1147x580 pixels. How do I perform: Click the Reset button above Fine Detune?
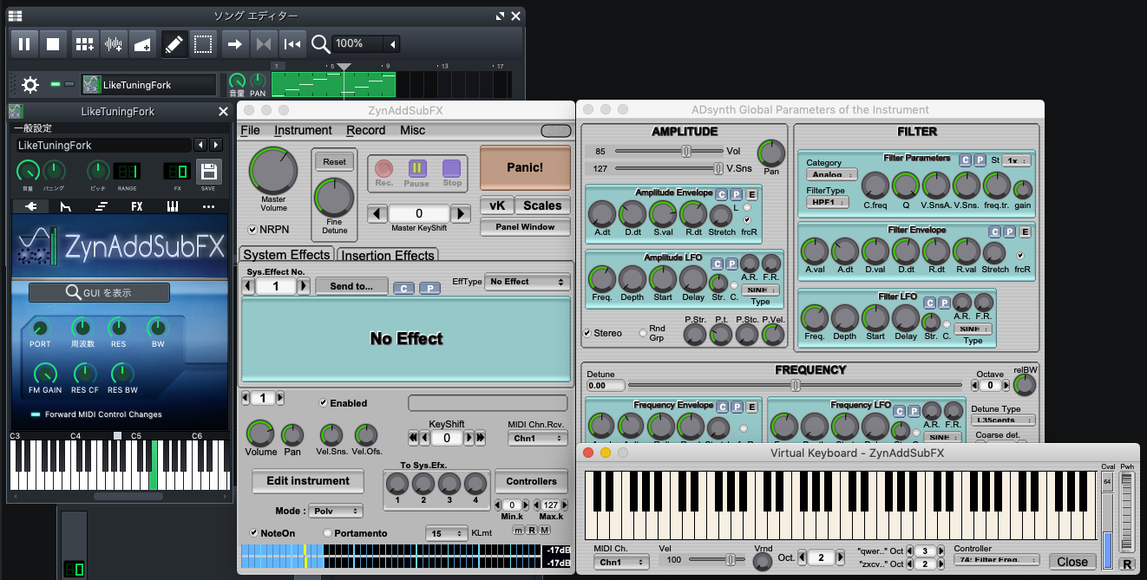pos(334,161)
